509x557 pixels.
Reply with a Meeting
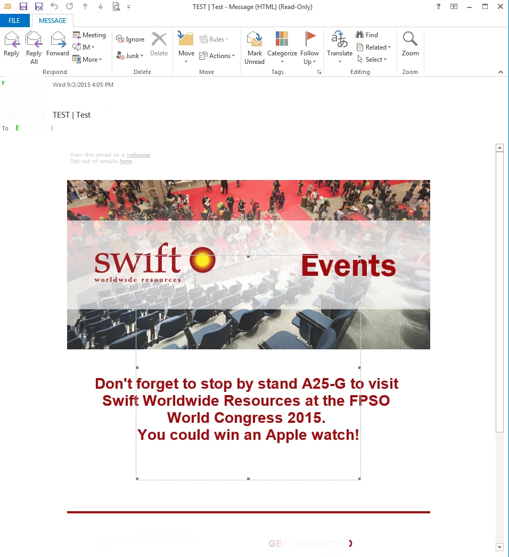tap(89, 35)
